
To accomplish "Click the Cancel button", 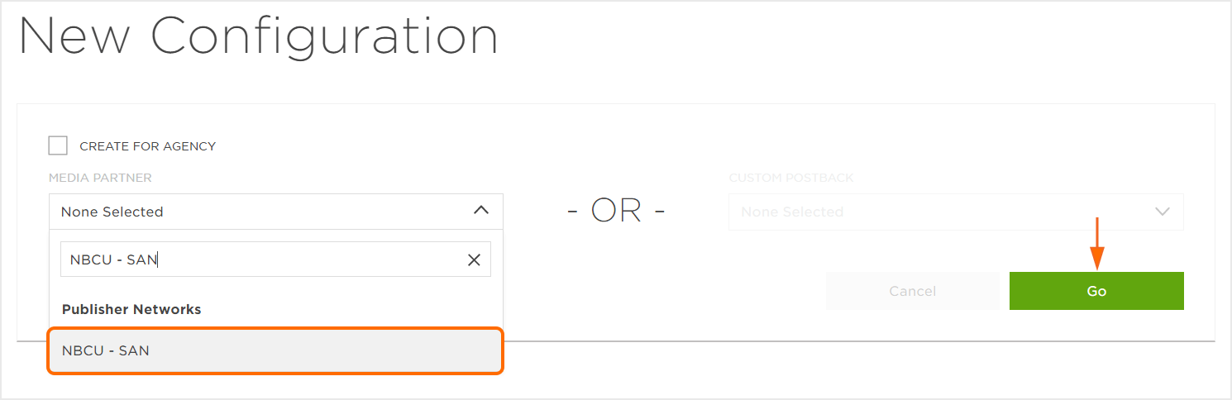I will pyautogui.click(x=913, y=291).
